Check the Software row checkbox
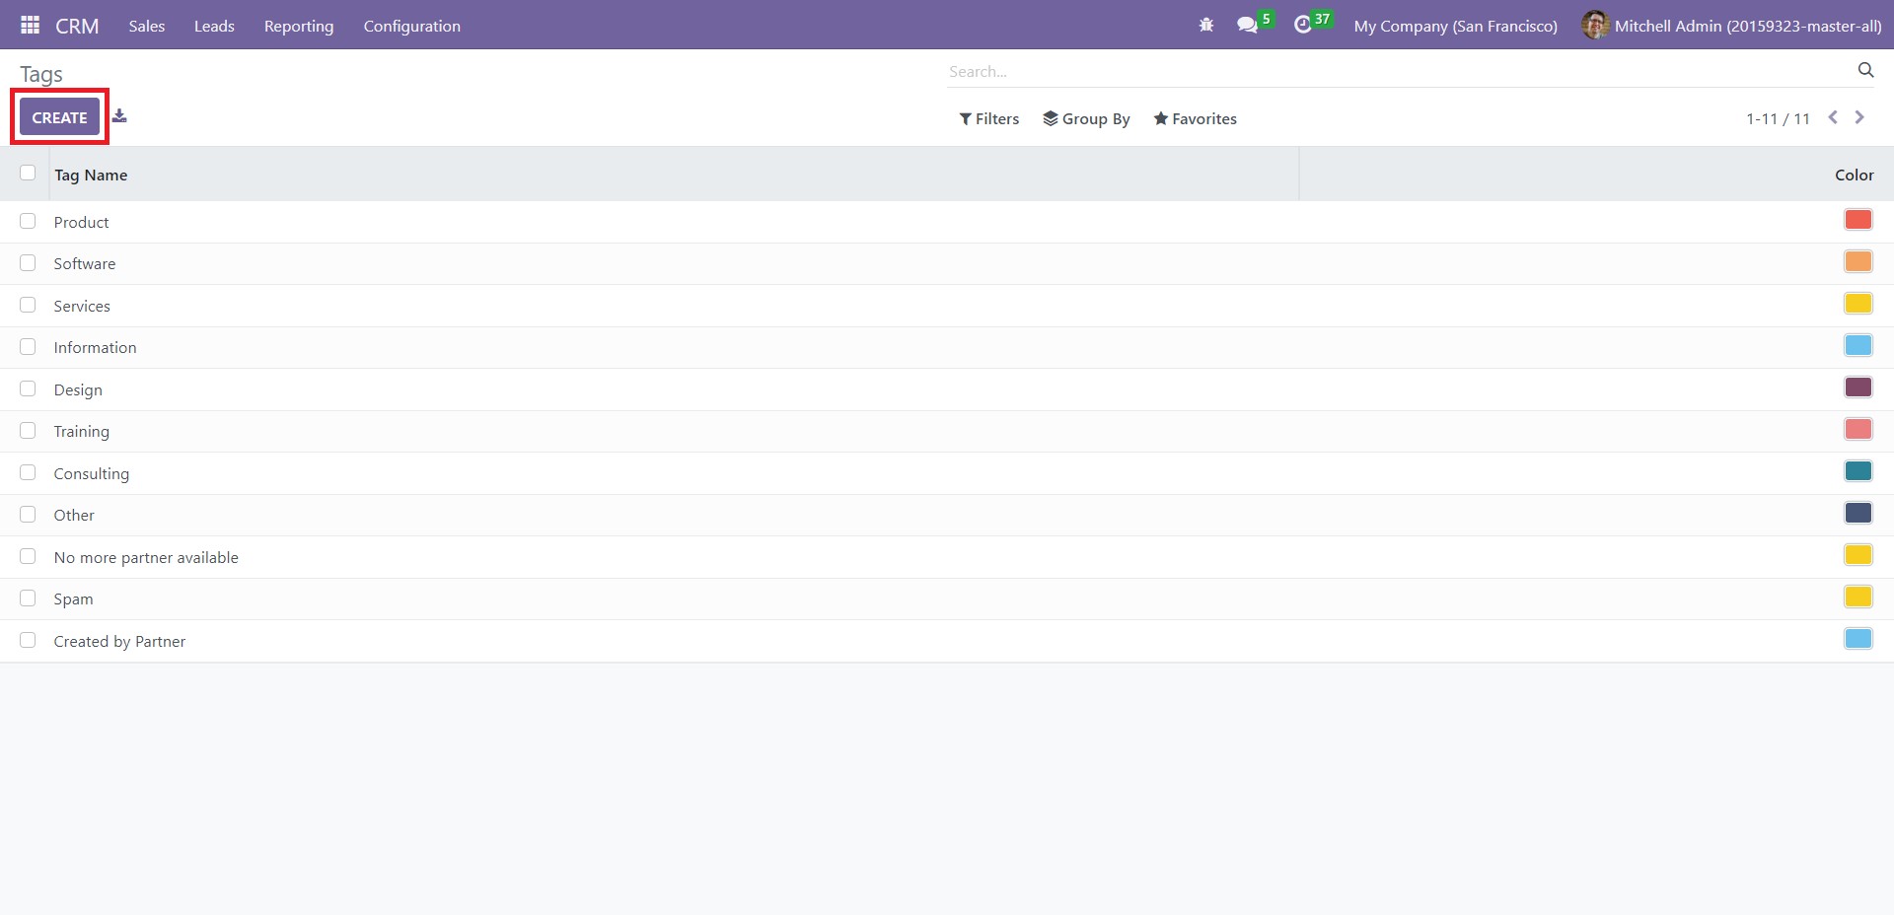This screenshot has height=915, width=1894. (28, 262)
